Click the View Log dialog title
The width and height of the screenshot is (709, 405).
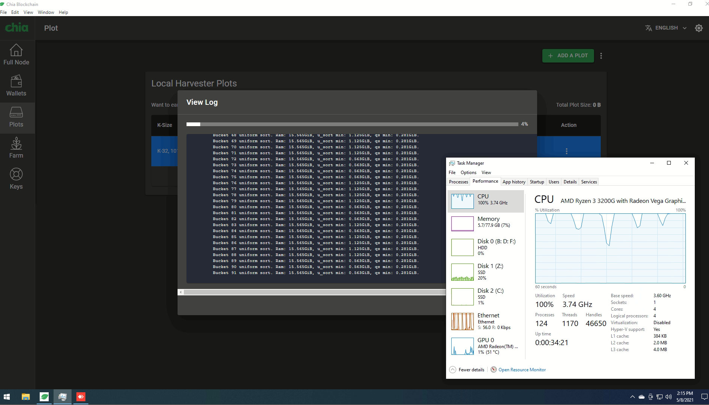[202, 102]
